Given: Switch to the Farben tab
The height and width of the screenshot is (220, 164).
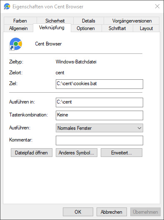Looking at the screenshot, I should tap(20, 21).
